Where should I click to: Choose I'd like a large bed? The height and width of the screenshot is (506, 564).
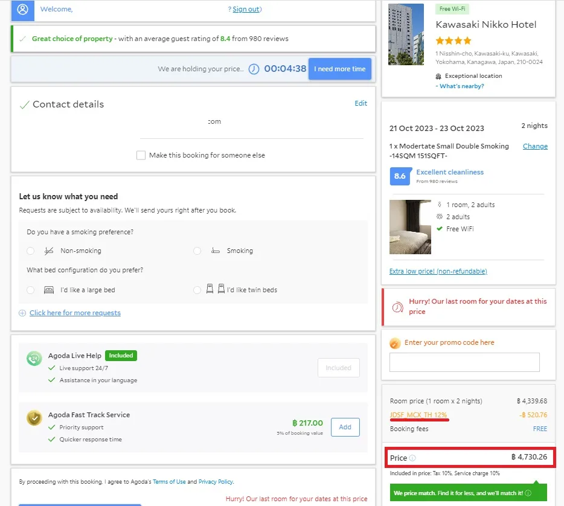click(31, 290)
